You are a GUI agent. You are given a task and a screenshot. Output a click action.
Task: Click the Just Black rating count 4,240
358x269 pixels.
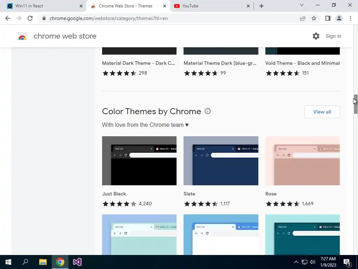145,204
